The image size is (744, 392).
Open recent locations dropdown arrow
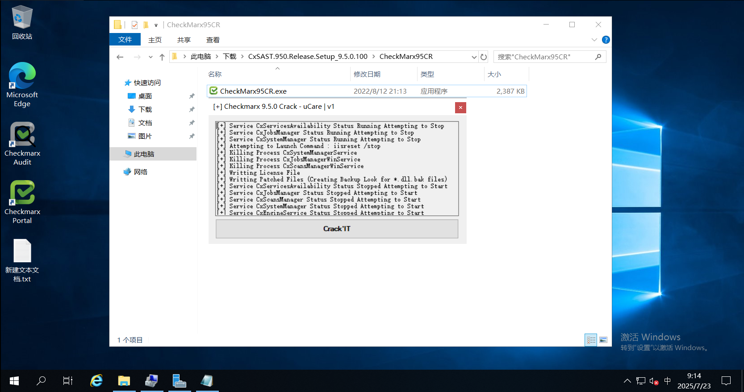150,57
